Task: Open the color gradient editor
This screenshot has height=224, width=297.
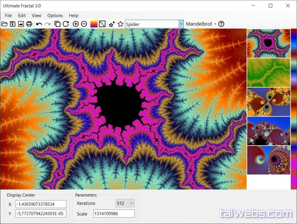Action: [94, 24]
